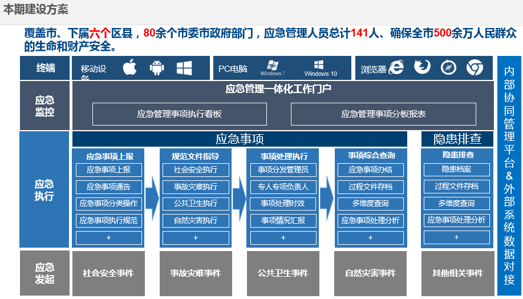Viewport: 523px width, 299px height.
Task: Click the 应急管理一体化工作门户 title
Action: 278,89
